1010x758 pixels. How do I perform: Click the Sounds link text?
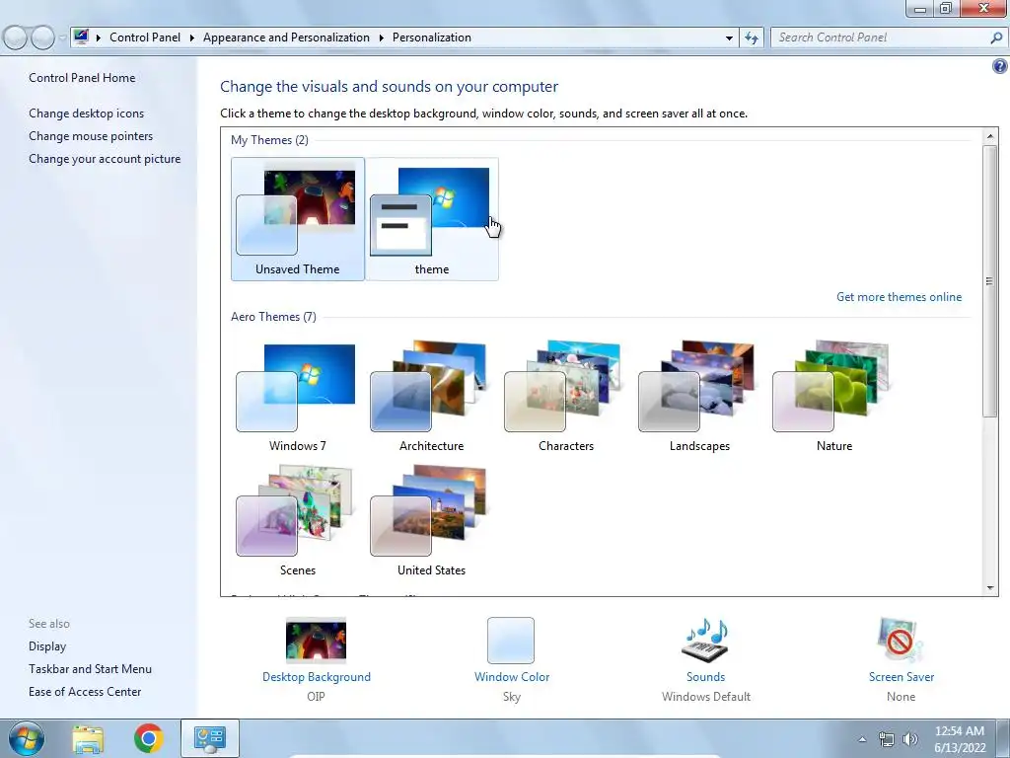click(x=705, y=677)
